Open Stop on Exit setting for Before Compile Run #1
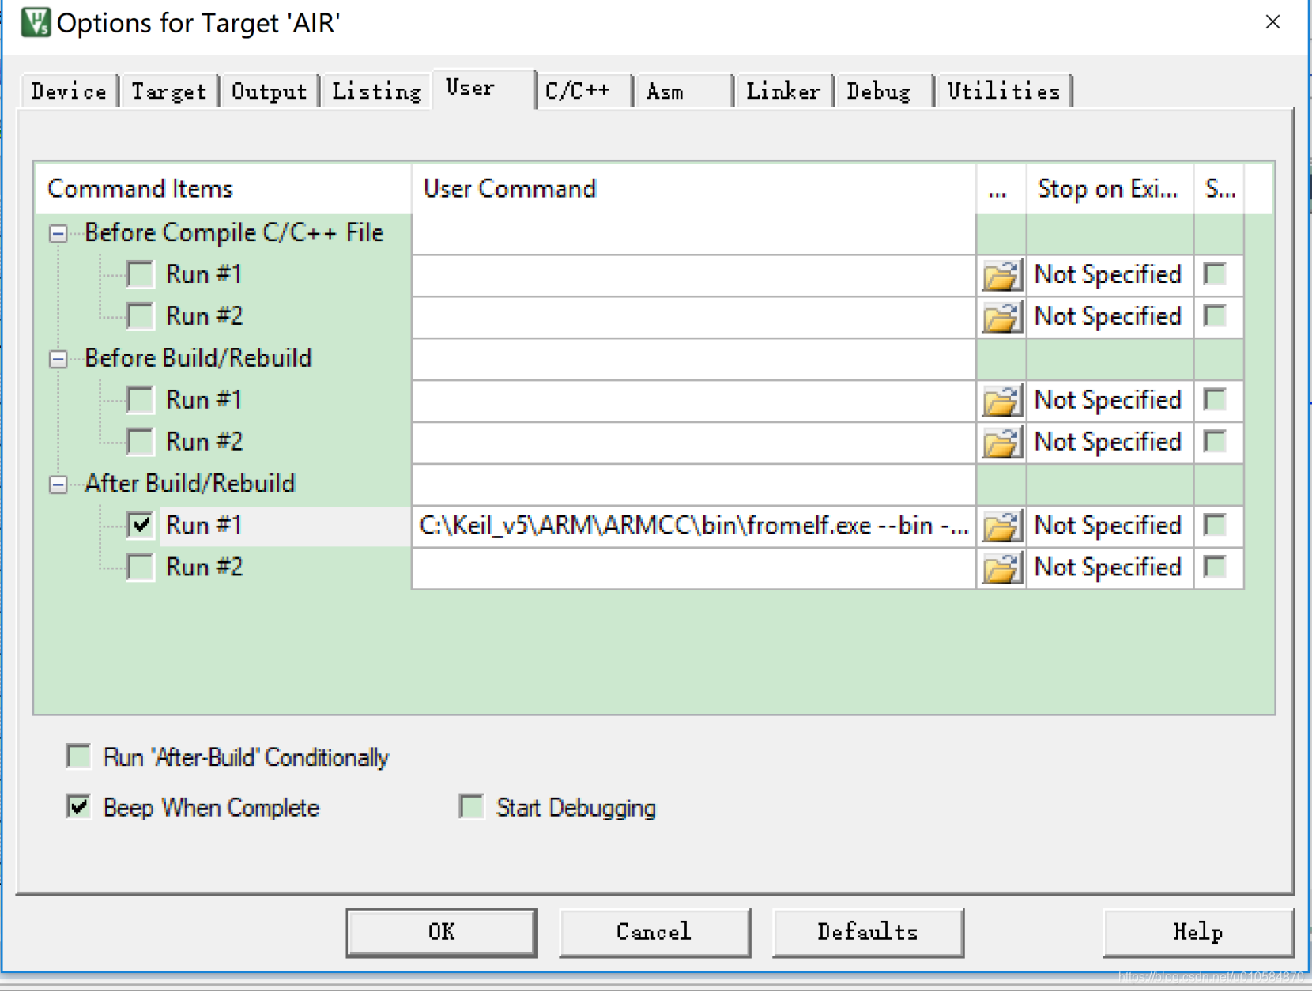The width and height of the screenshot is (1312, 992). pyautogui.click(x=1109, y=275)
